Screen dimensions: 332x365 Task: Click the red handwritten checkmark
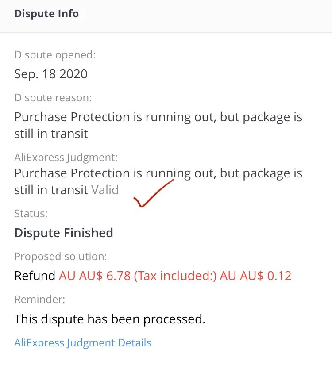coord(153,193)
